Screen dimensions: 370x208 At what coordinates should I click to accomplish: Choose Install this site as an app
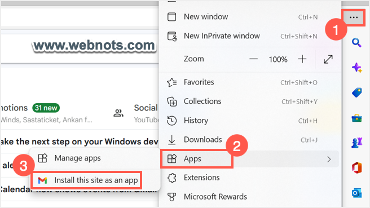(x=96, y=180)
